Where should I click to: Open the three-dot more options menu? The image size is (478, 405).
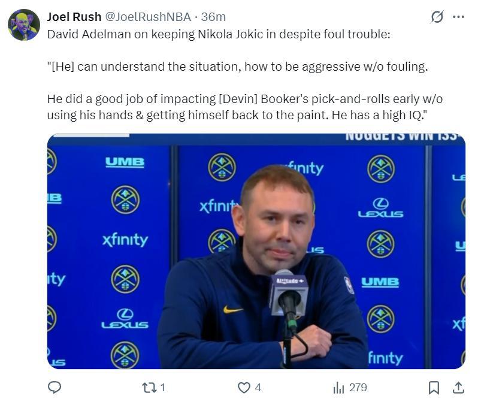(x=458, y=17)
